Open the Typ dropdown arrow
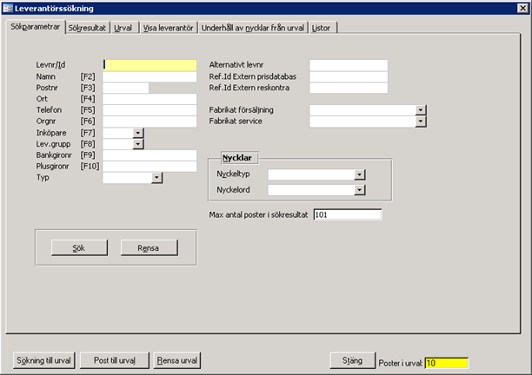Viewport: 532px width, 375px height. [157, 178]
